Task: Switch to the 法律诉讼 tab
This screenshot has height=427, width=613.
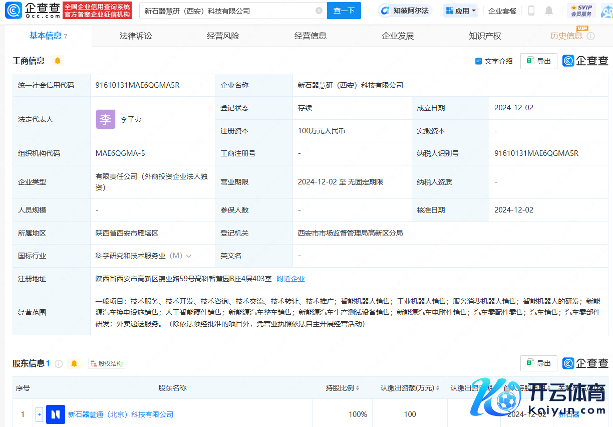Action: pos(136,36)
